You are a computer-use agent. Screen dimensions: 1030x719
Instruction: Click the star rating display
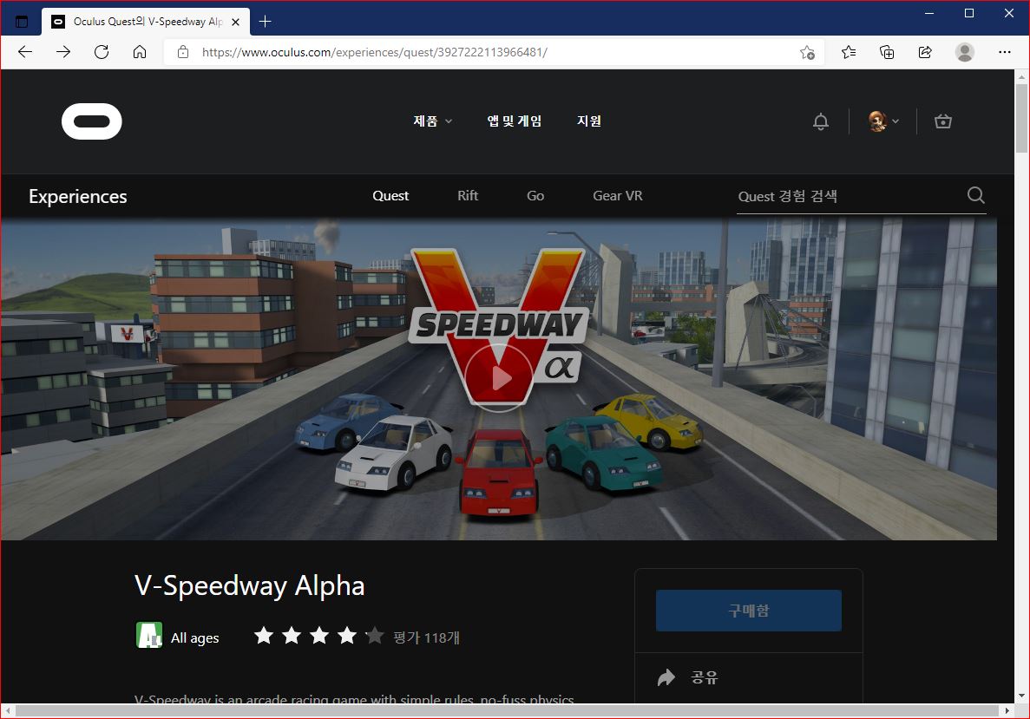pos(318,636)
